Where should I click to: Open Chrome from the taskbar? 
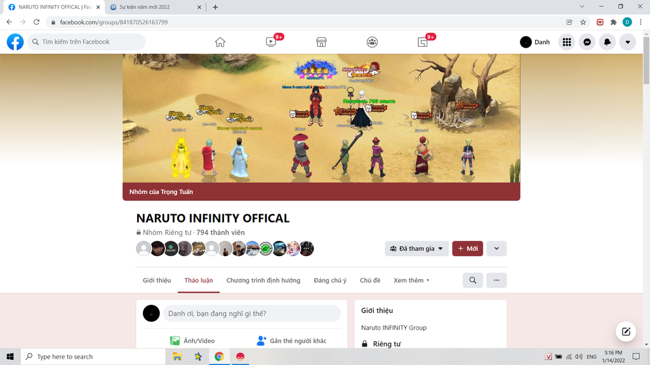point(219,356)
